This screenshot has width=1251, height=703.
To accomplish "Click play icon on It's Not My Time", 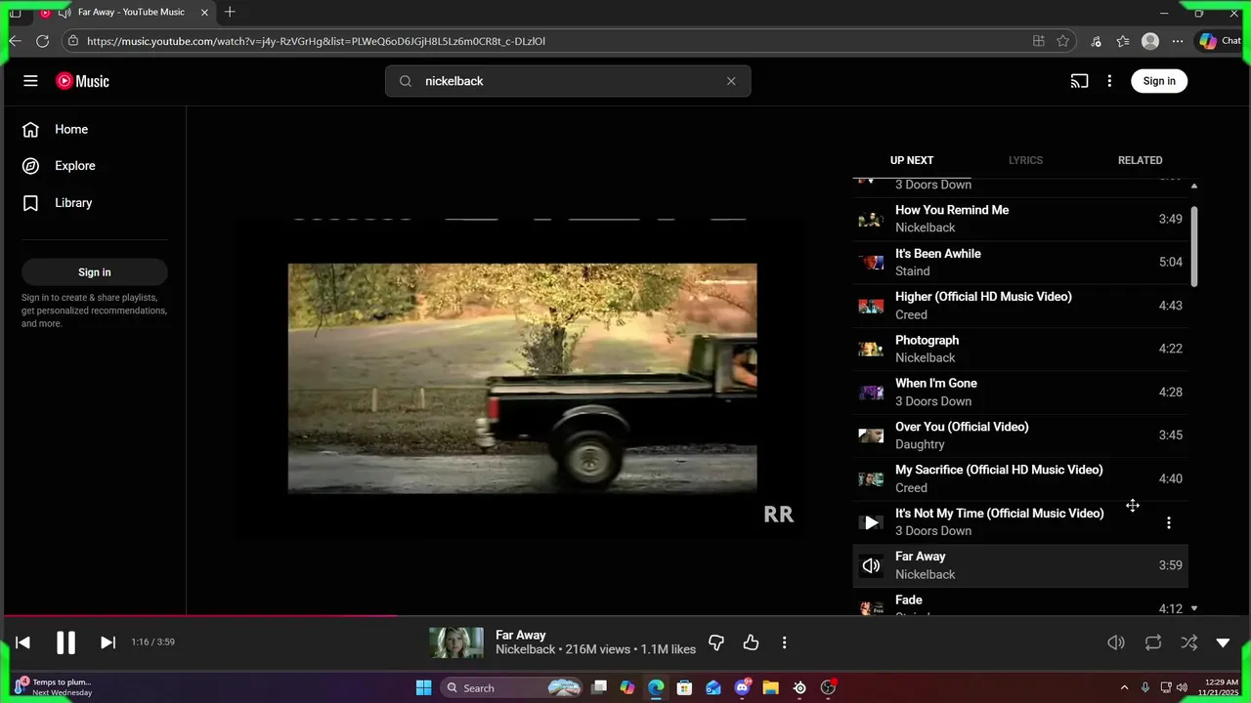I will [x=871, y=522].
